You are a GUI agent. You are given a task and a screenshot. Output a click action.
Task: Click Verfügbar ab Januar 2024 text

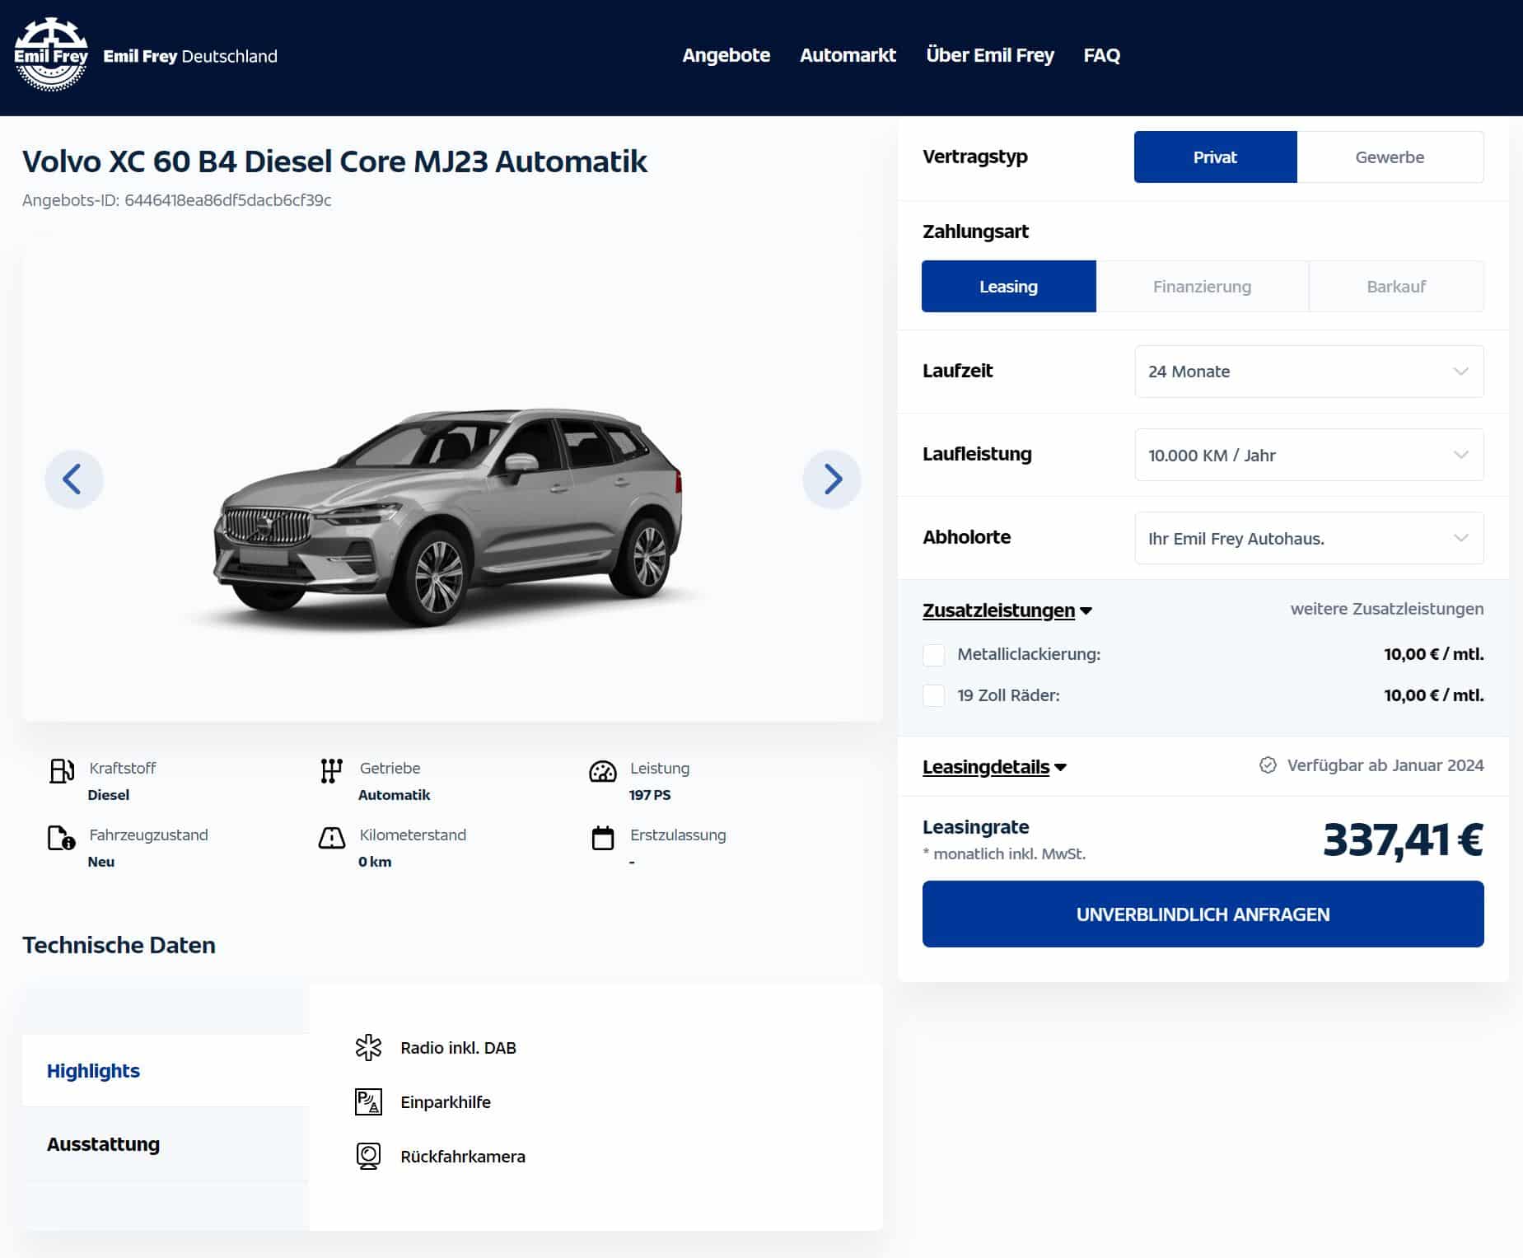pyautogui.click(x=1385, y=765)
